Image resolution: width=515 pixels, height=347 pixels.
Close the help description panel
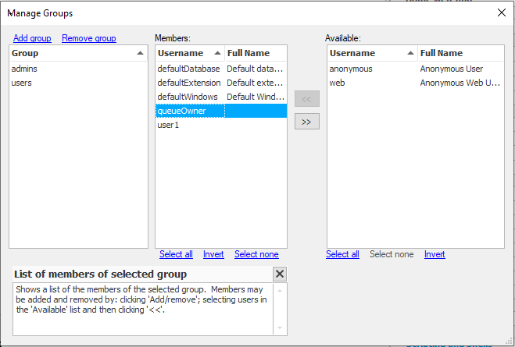tap(280, 274)
